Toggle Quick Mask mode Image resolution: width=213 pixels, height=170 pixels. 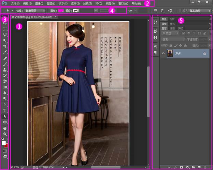pyautogui.click(x=5, y=151)
